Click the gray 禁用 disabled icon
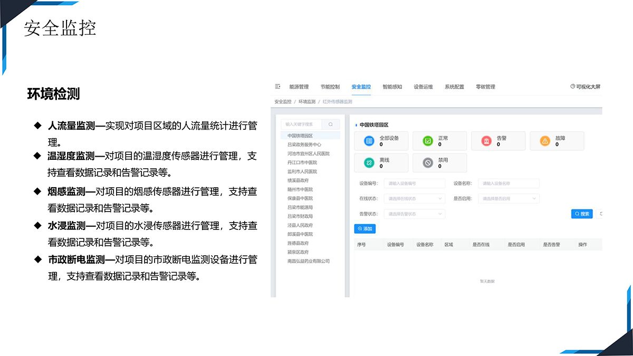The height and width of the screenshot is (356, 633). (428, 163)
